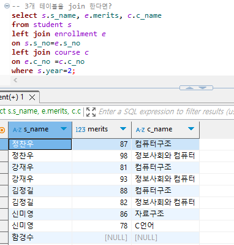Click 'enrollment' table name in SQL editor
The image size is (234, 245).
[76, 34]
